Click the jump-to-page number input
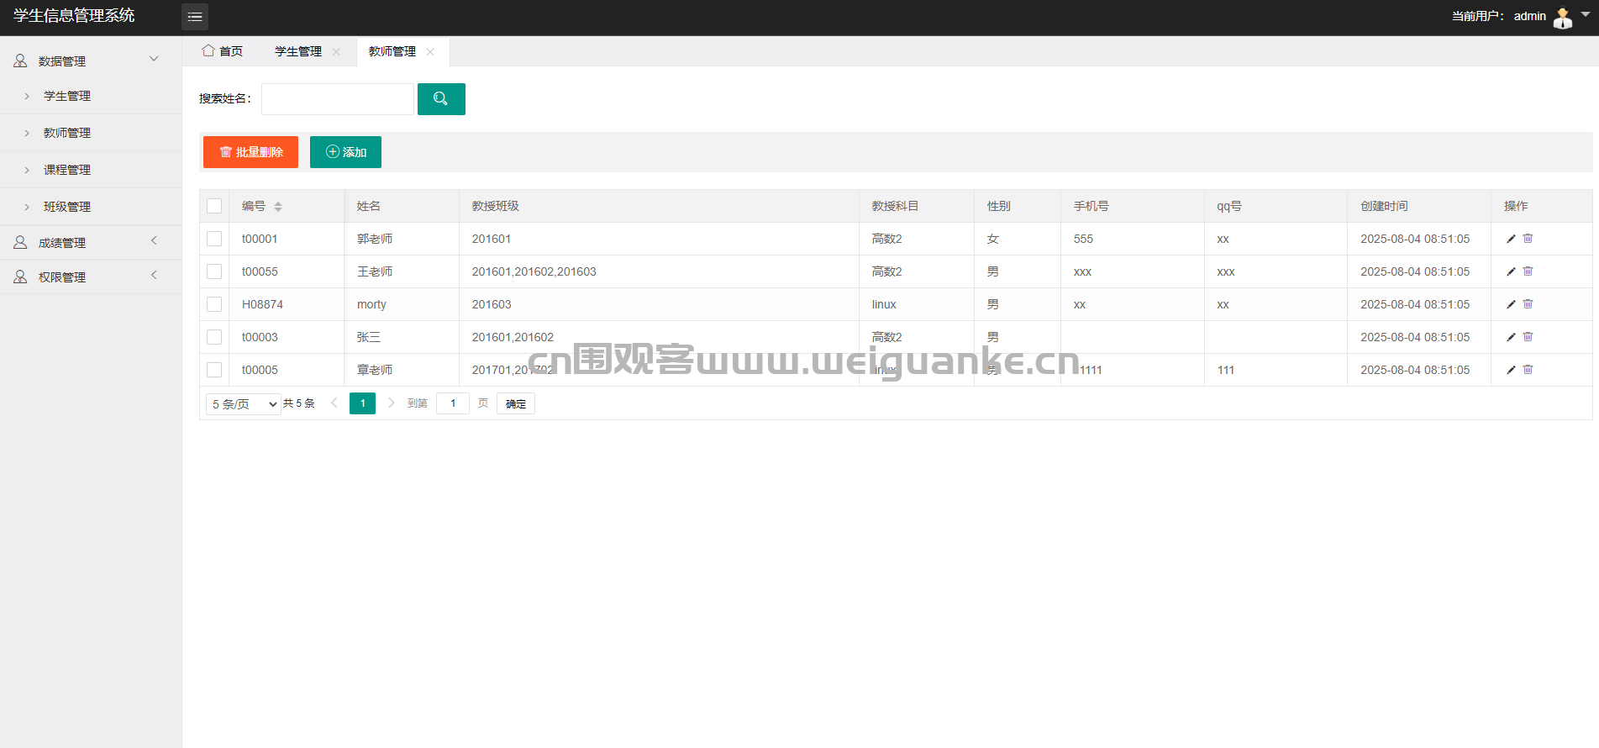 [453, 403]
